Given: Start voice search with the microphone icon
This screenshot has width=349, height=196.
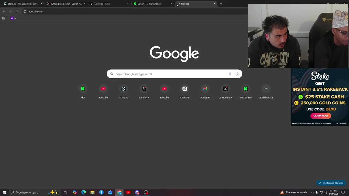Looking at the screenshot, I should [230, 74].
